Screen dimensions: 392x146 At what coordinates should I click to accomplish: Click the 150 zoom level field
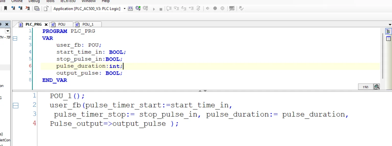366,87
